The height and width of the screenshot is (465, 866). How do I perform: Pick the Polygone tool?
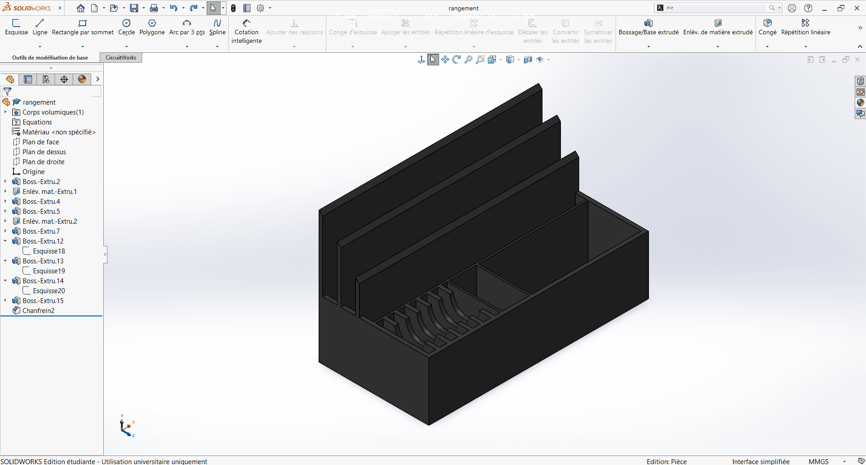tap(152, 27)
